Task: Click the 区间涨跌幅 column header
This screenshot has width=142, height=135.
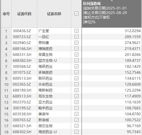Action: coord(112,14)
